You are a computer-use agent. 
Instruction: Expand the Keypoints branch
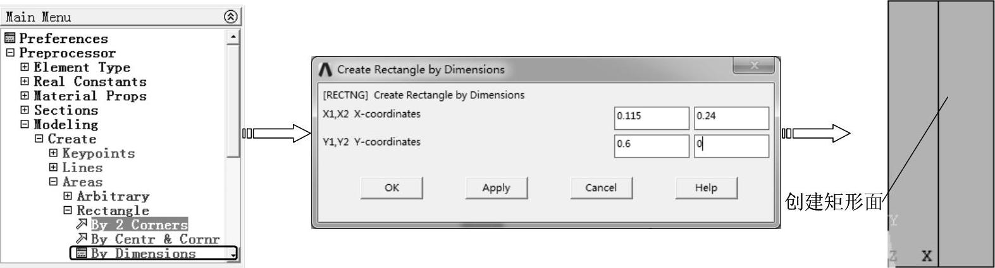pyautogui.click(x=53, y=153)
